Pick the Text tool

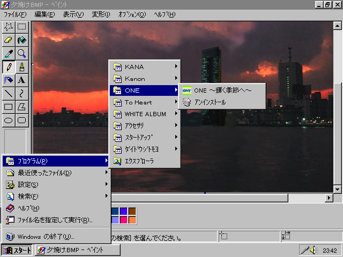tap(21, 80)
